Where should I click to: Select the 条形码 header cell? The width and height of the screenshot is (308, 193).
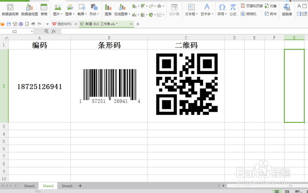click(x=109, y=45)
